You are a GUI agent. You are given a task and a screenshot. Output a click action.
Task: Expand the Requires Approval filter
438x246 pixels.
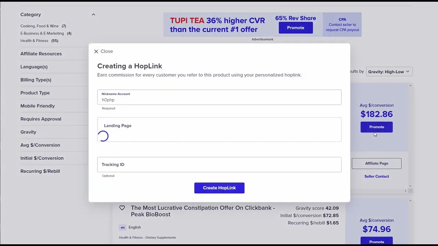[x=41, y=119]
